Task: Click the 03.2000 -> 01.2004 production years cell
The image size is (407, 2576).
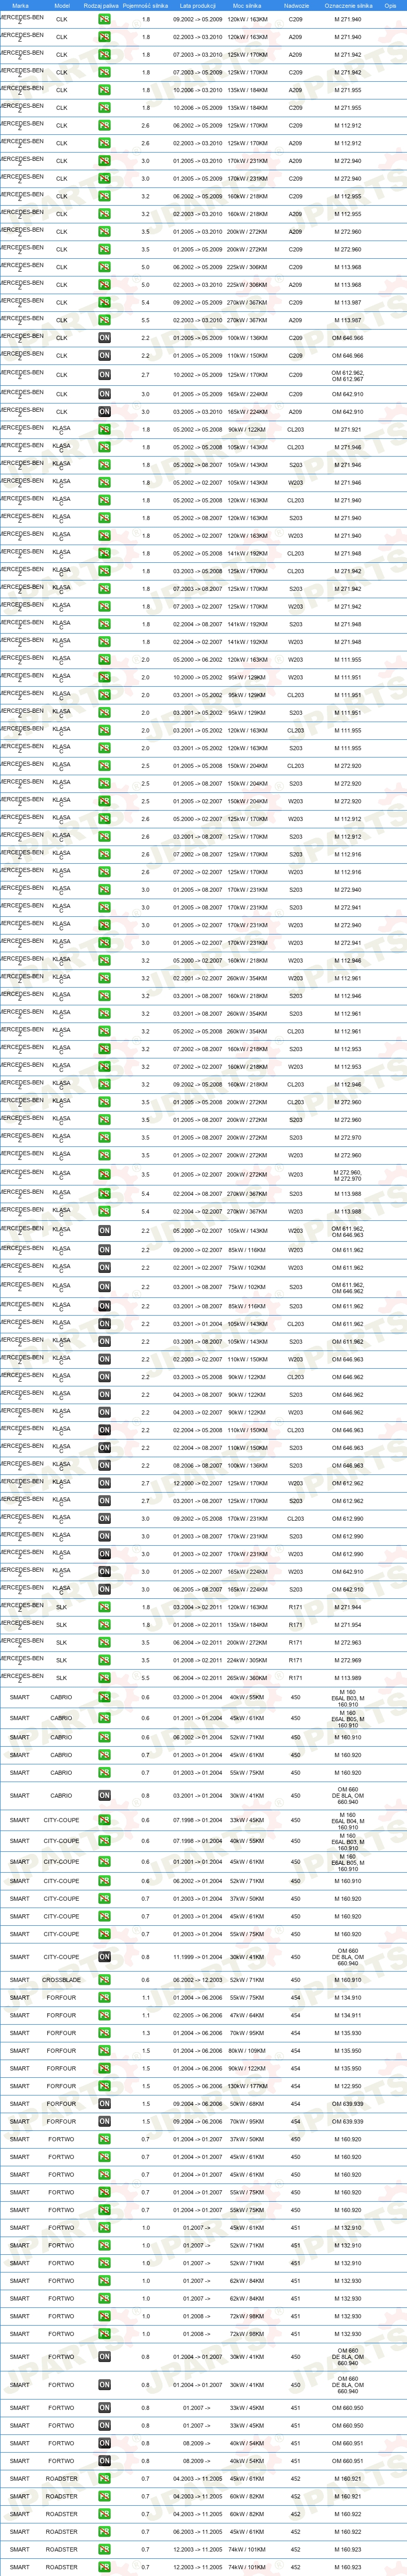Action: coord(198,1697)
